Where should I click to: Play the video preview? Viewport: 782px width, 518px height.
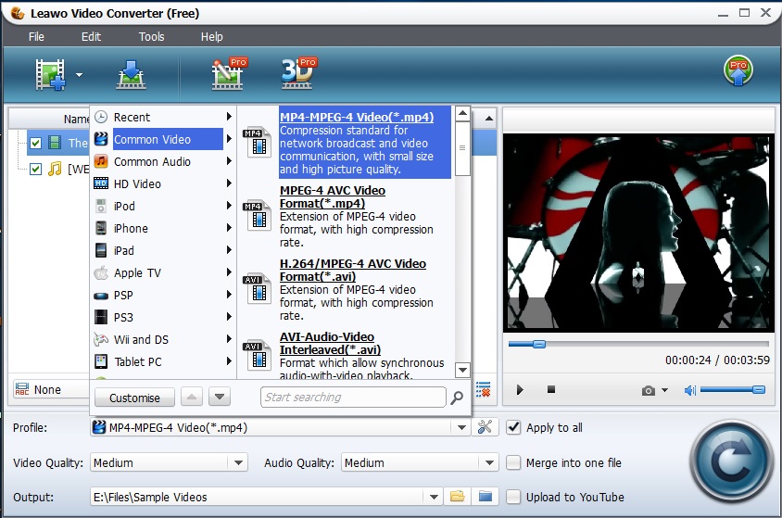click(520, 389)
